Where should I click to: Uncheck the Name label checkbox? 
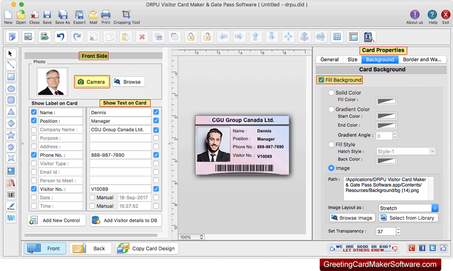coord(34,112)
